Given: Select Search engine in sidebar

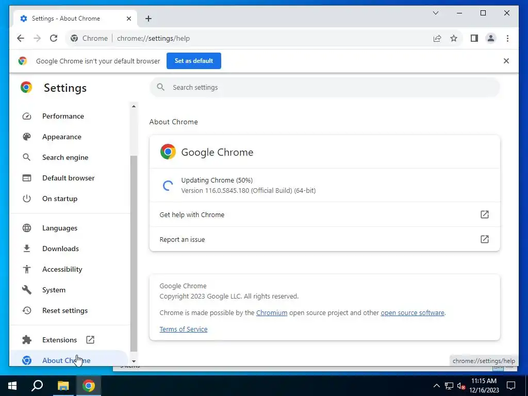Looking at the screenshot, I should [70, 157].
